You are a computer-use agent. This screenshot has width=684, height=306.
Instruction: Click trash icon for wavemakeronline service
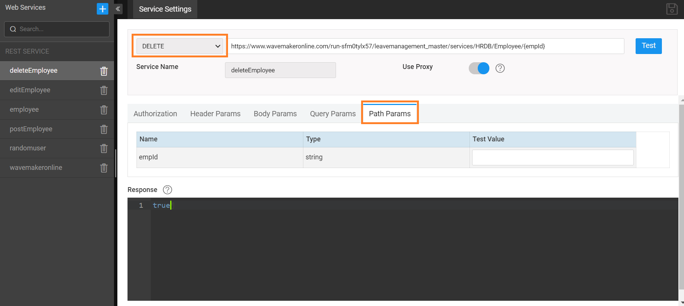pyautogui.click(x=104, y=168)
